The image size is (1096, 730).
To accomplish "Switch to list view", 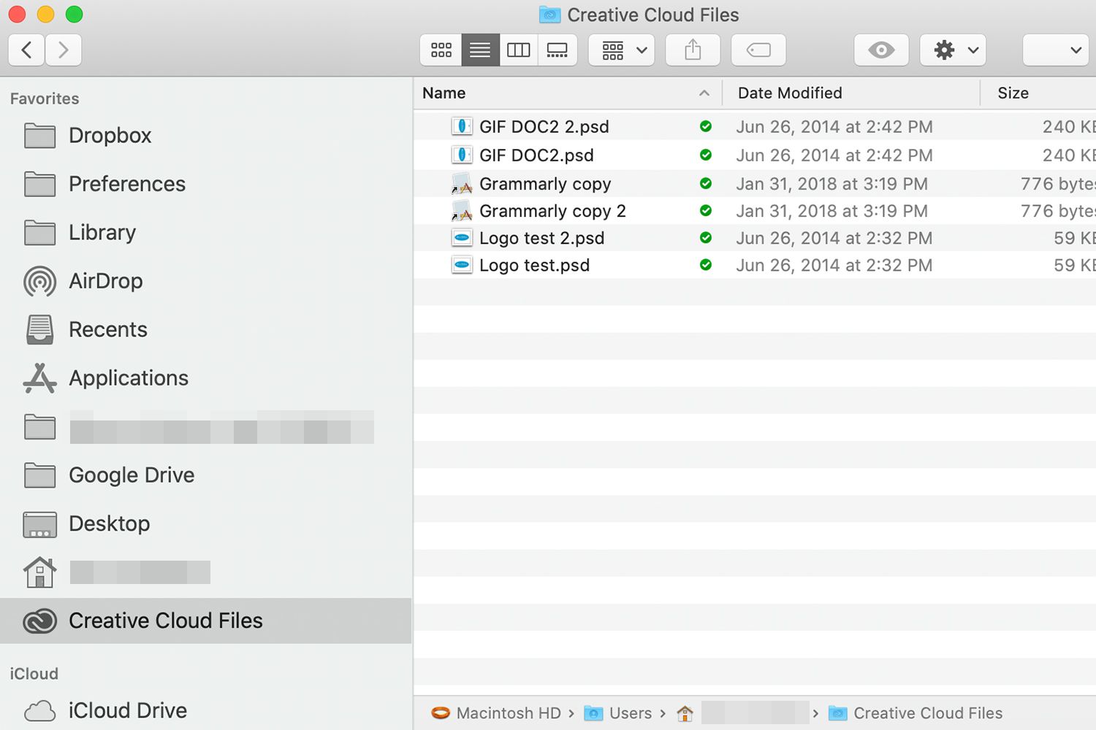I will coord(480,50).
